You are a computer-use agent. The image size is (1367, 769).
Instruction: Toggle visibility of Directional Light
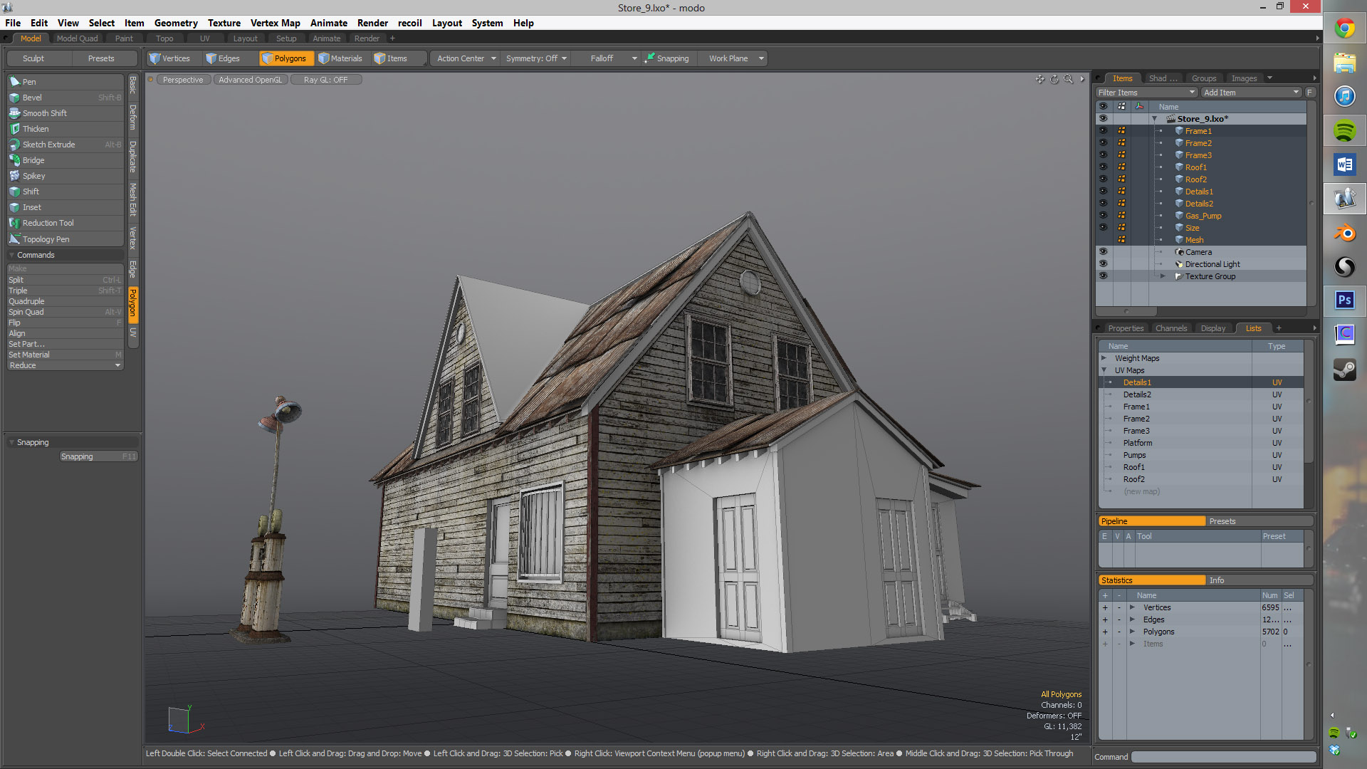coord(1103,264)
